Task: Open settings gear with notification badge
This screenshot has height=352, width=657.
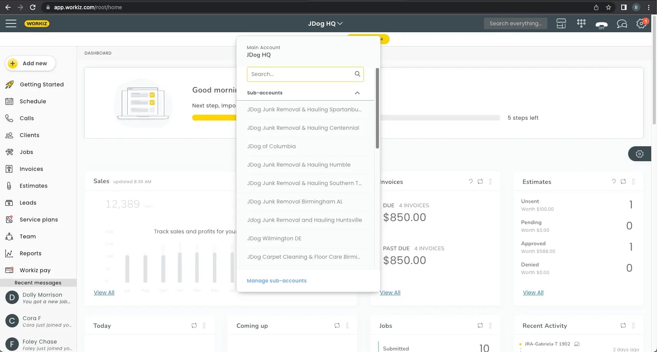Action: coord(641,23)
